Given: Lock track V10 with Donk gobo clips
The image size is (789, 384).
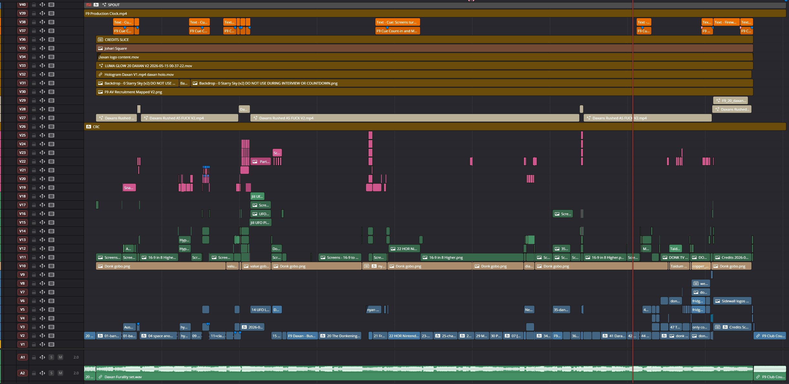Looking at the screenshot, I should (x=34, y=266).
